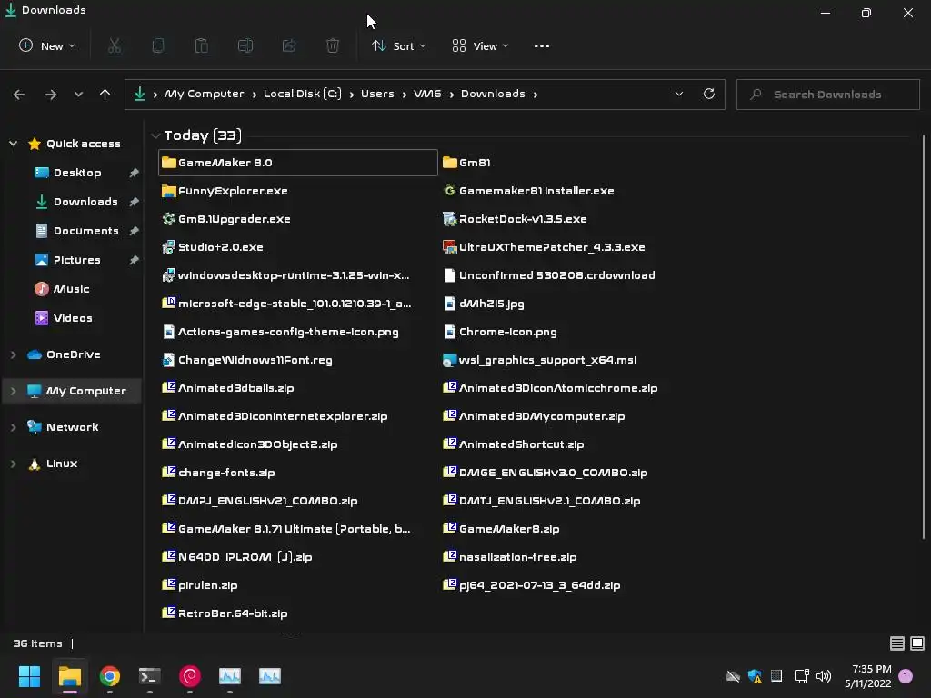Viewport: 931px width, 698px height.
Task: Click the file list vertical scrollbar
Action: [x=924, y=337]
